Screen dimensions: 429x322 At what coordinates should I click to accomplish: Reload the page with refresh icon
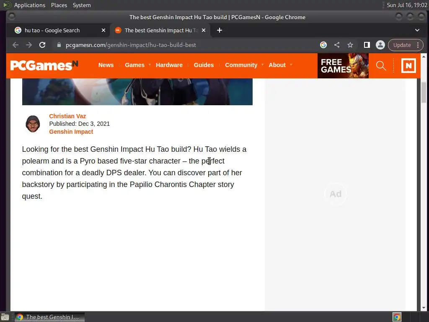point(42,45)
